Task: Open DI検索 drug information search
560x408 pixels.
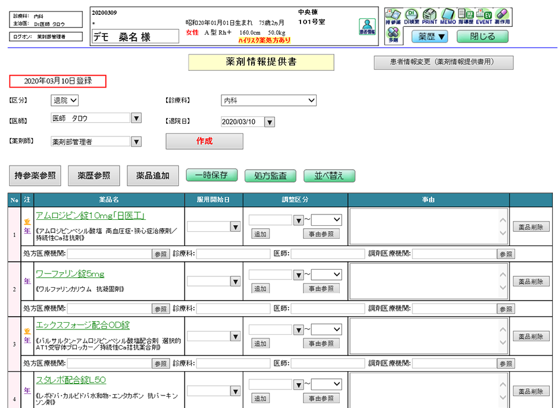Action: tap(411, 17)
